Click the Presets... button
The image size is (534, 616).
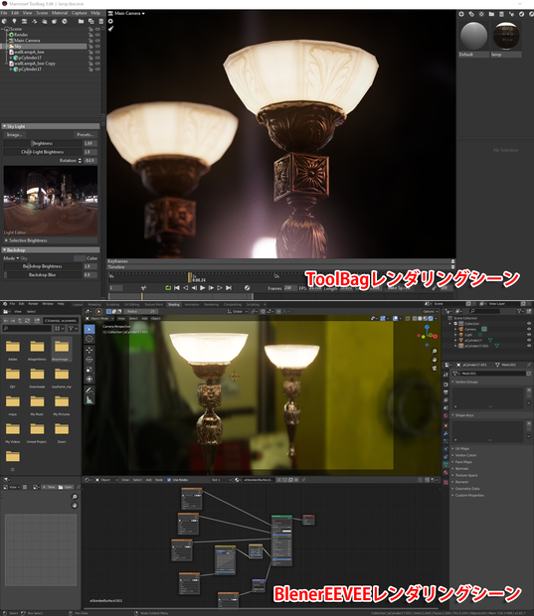(x=86, y=135)
